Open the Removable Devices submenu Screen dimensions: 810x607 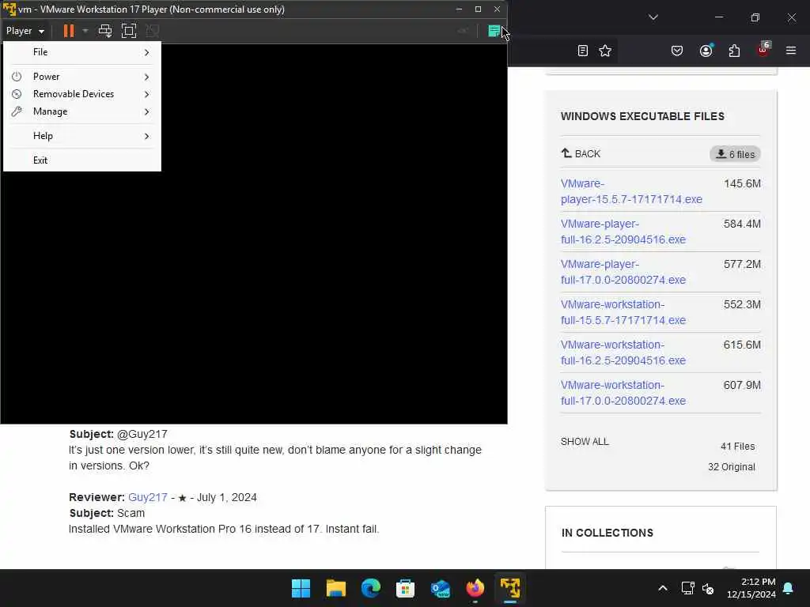pos(82,94)
